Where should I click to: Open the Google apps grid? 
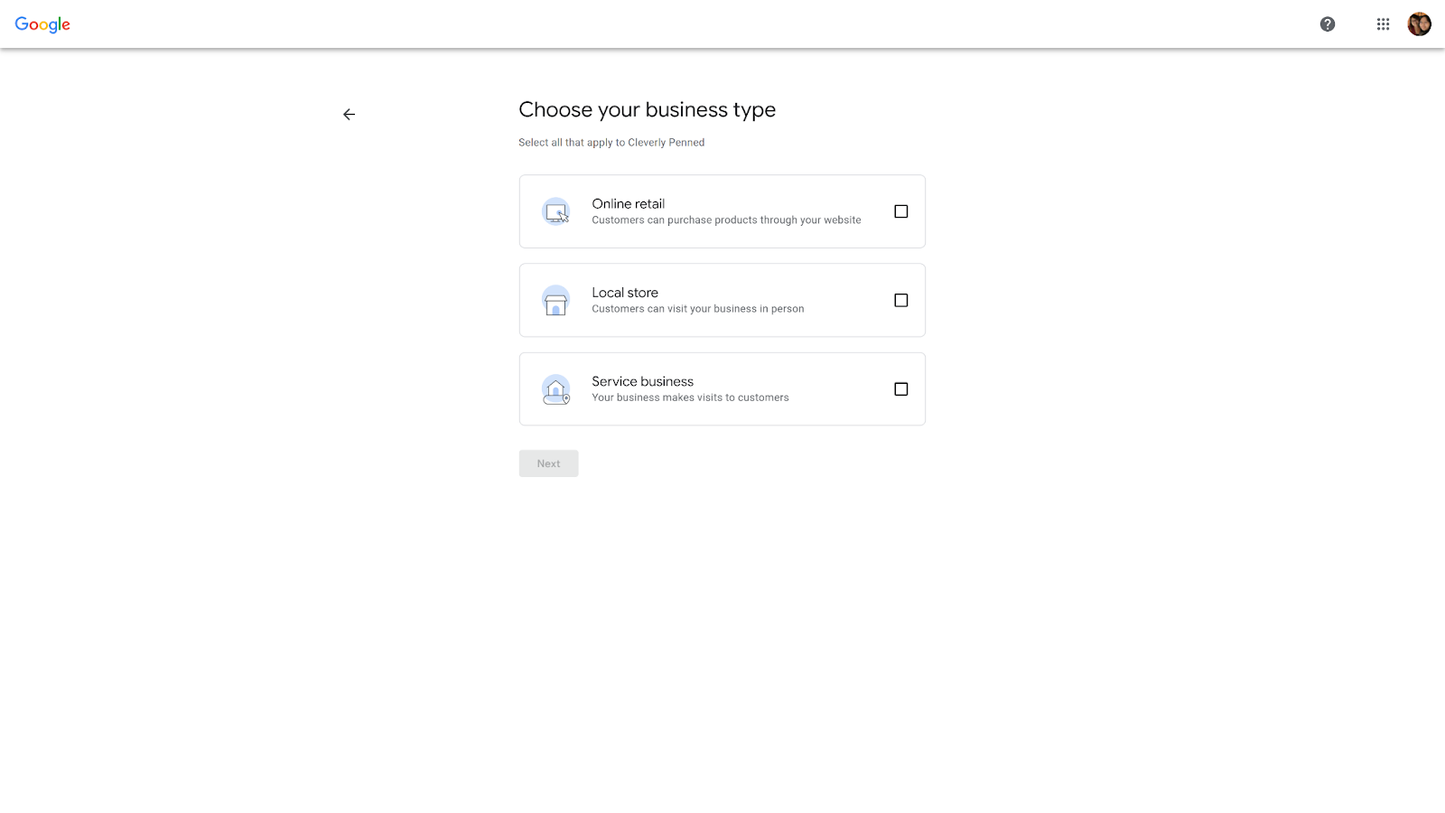[1383, 24]
